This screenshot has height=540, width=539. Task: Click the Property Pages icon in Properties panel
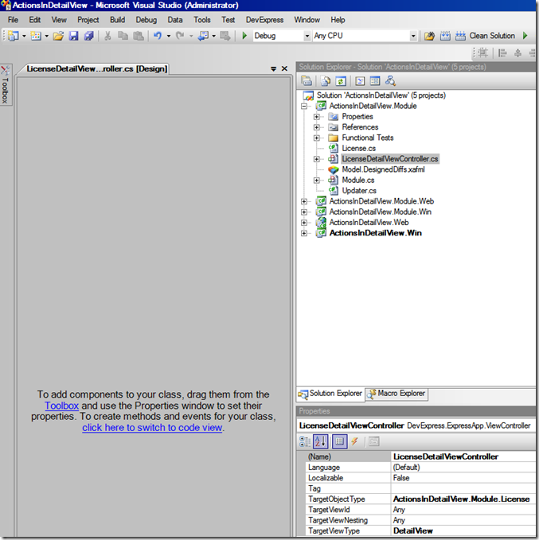coord(374,441)
